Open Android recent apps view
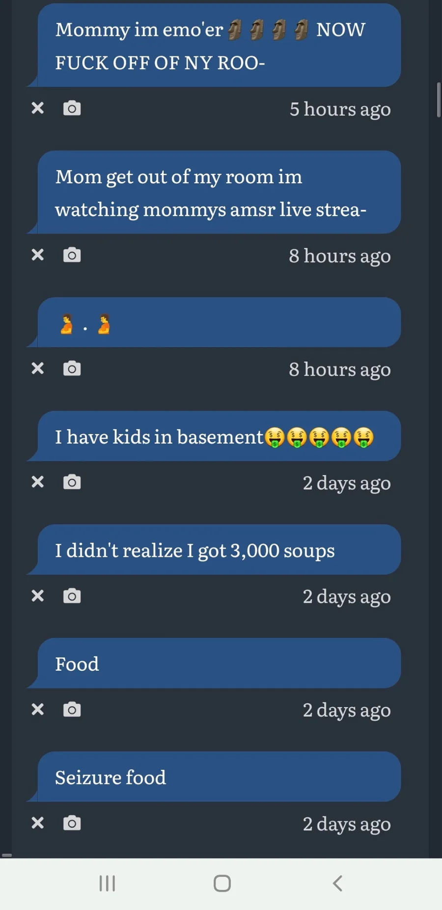This screenshot has width=442, height=910. (107, 883)
